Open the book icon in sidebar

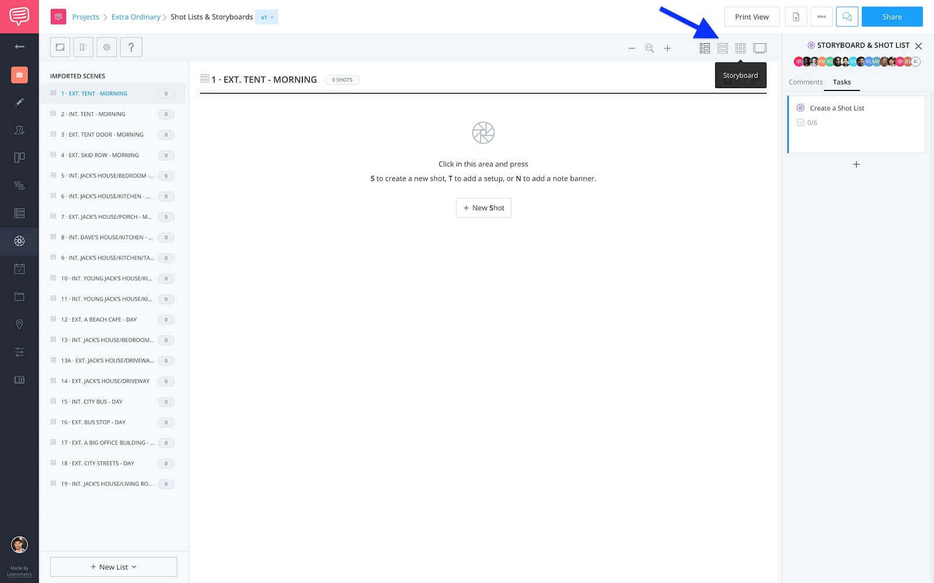click(19, 380)
